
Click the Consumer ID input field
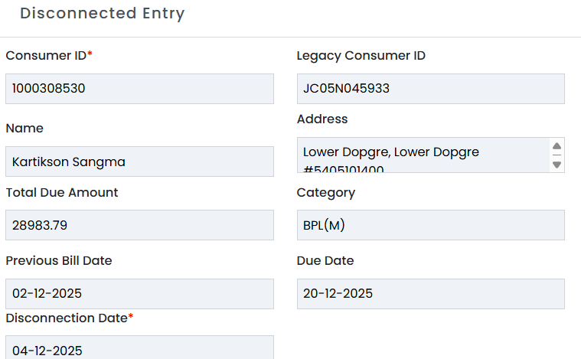139,89
